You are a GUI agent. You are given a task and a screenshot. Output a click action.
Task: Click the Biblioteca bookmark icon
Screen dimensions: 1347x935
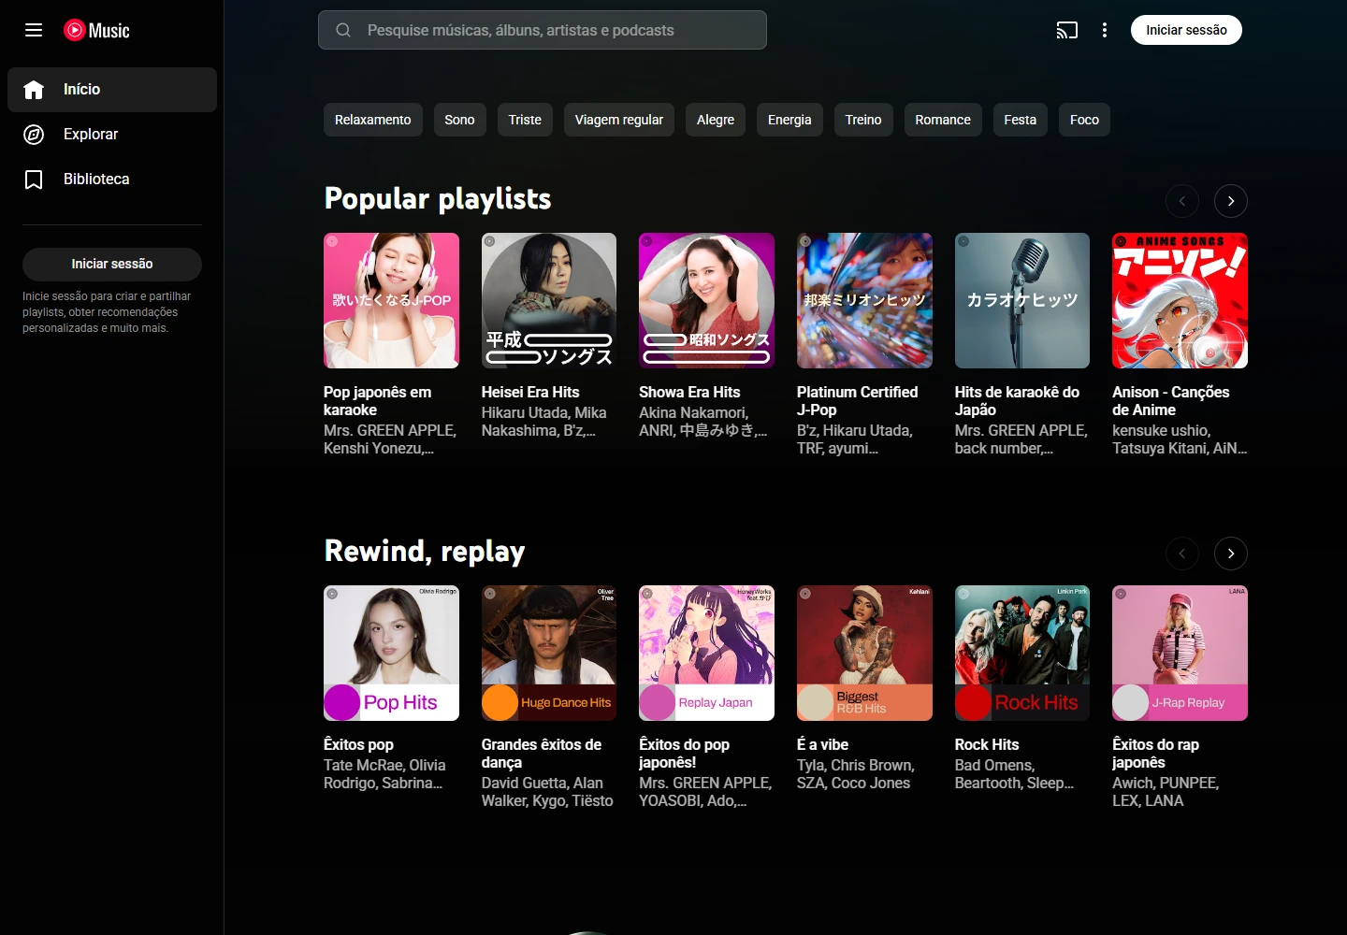pos(34,180)
